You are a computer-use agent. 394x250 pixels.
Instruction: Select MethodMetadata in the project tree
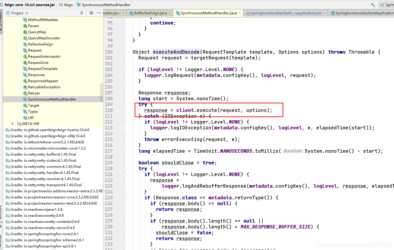43,20
